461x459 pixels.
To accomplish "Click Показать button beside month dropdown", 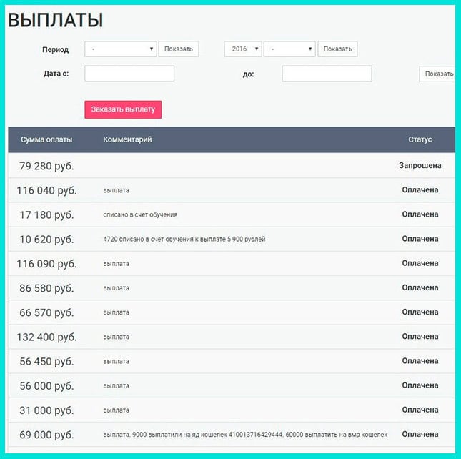I will click(x=337, y=49).
